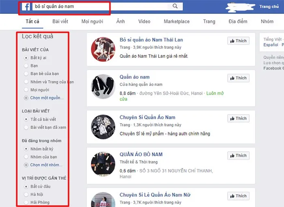Select 'Bất kỳ ai' radio button
The width and height of the screenshot is (284, 207).
coord(26,58)
